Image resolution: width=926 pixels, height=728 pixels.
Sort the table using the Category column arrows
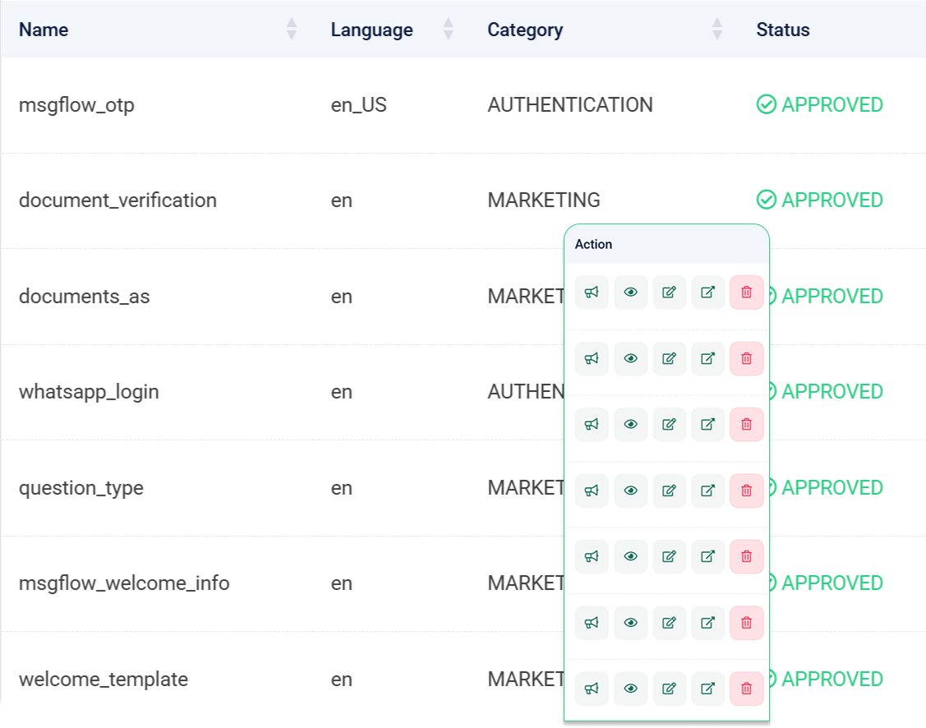[718, 29]
